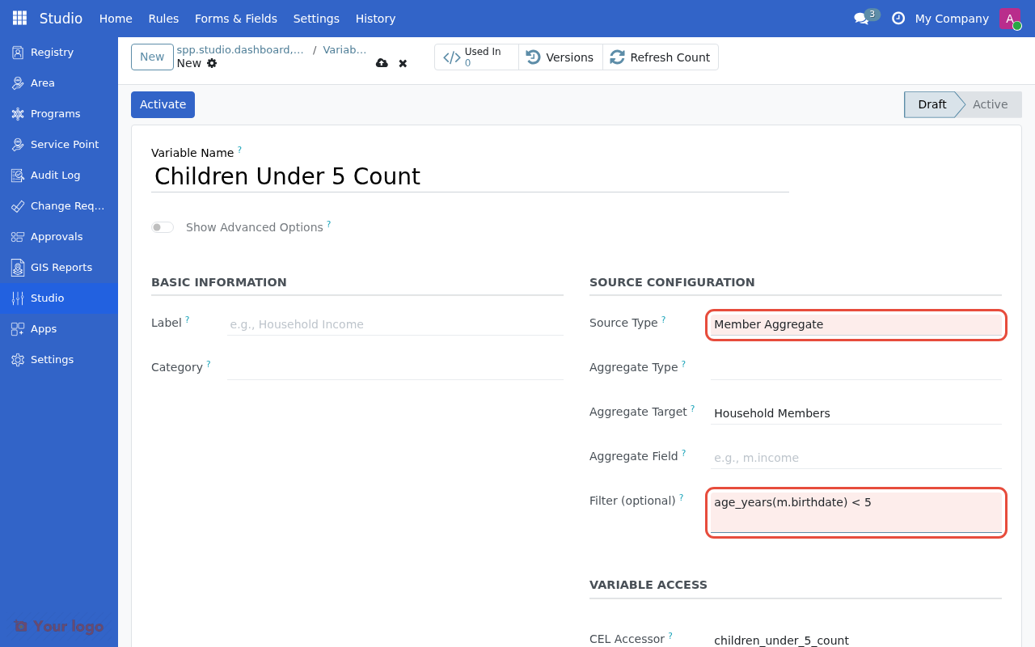Click the Refresh Count button
1035x647 pixels.
point(660,57)
